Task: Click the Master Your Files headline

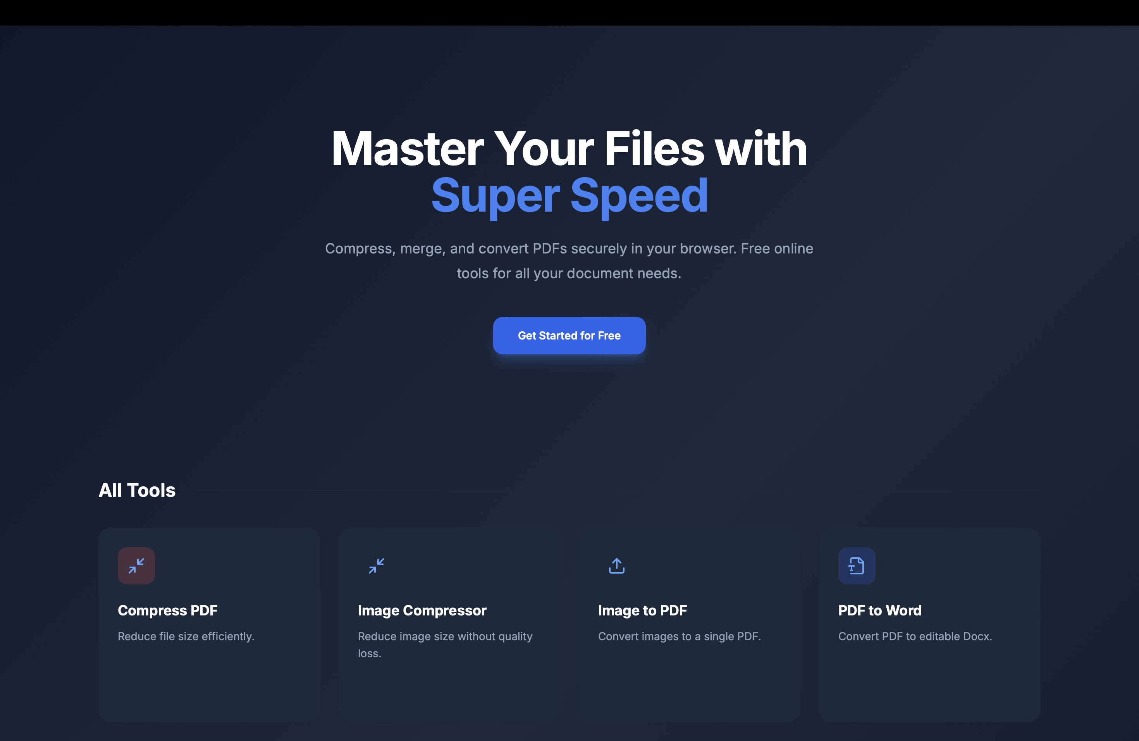Action: (x=569, y=149)
